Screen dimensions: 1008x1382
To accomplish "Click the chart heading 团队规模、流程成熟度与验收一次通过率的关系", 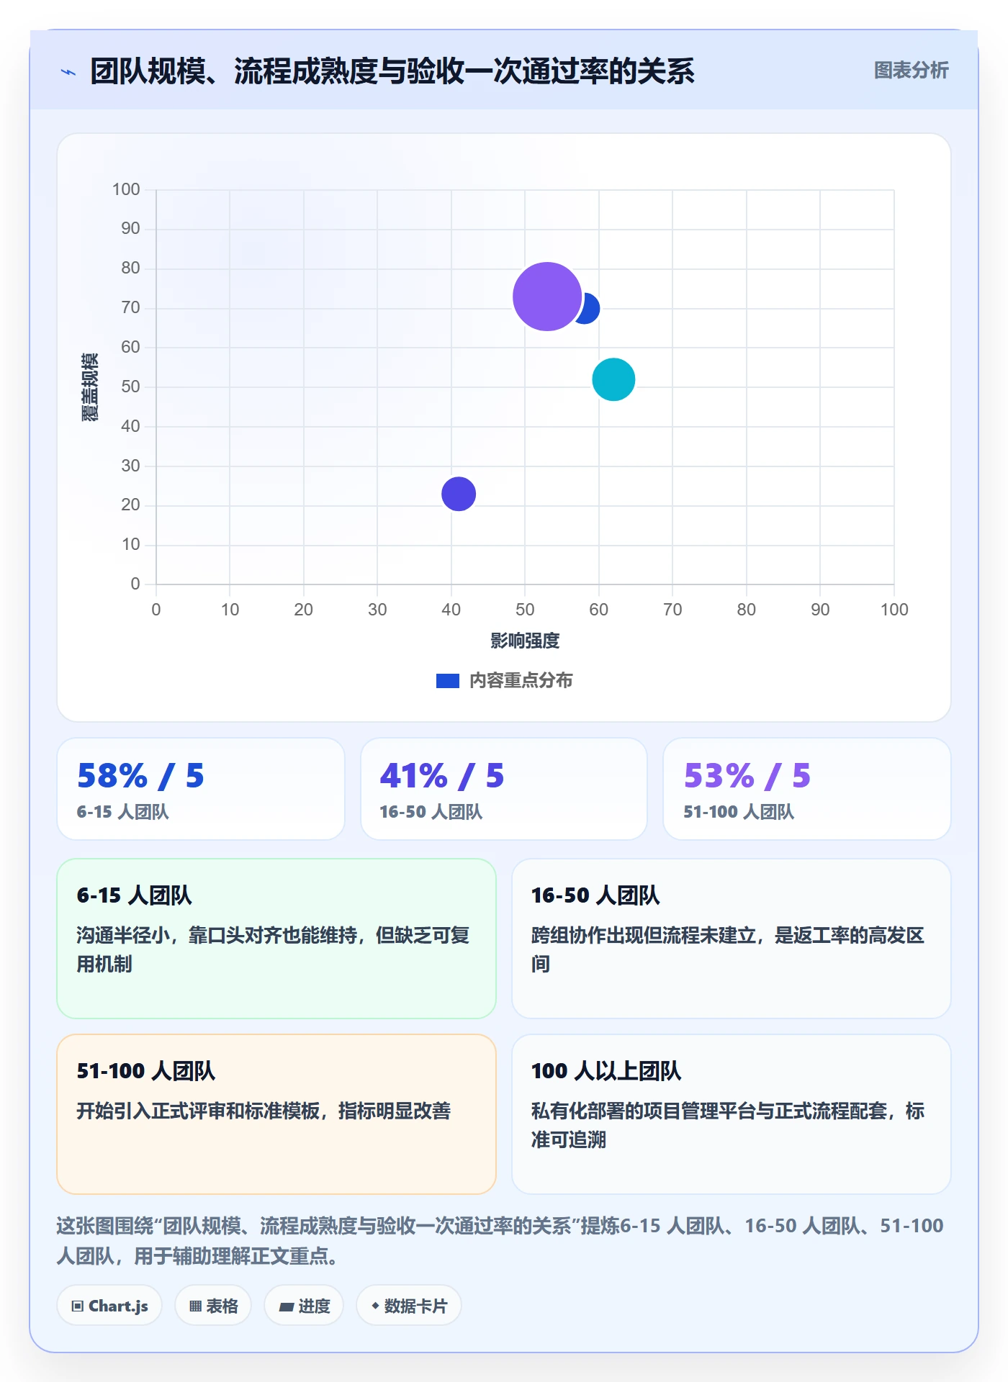I will click(x=392, y=71).
